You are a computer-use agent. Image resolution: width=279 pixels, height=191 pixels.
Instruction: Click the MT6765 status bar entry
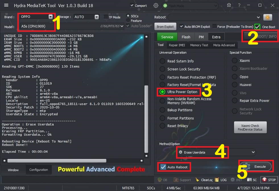coord(128,188)
